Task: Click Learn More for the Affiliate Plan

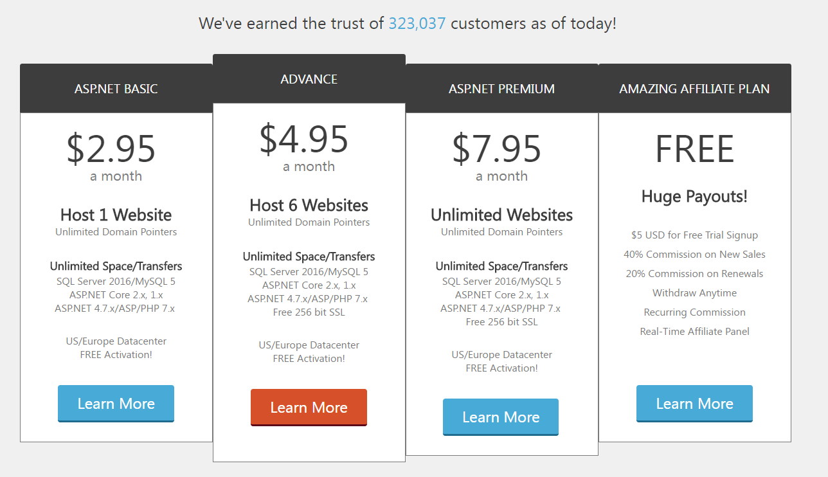Action: pyautogui.click(x=694, y=404)
